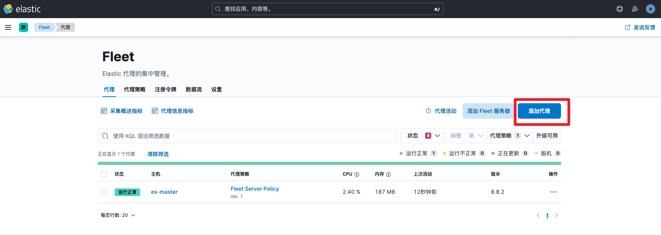Open the help menu lifebuoy icon
Screen dimensions: 661x235
click(620, 9)
